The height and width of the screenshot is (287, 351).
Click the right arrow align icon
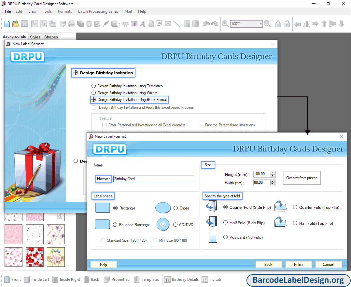(315, 24)
